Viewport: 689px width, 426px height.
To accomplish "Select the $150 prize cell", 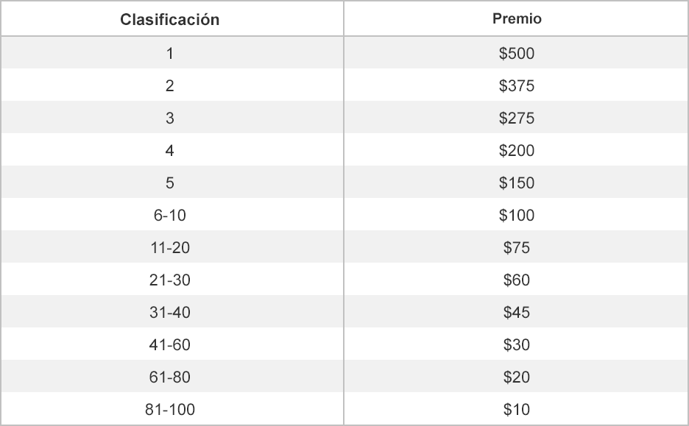I will pyautogui.click(x=516, y=182).
